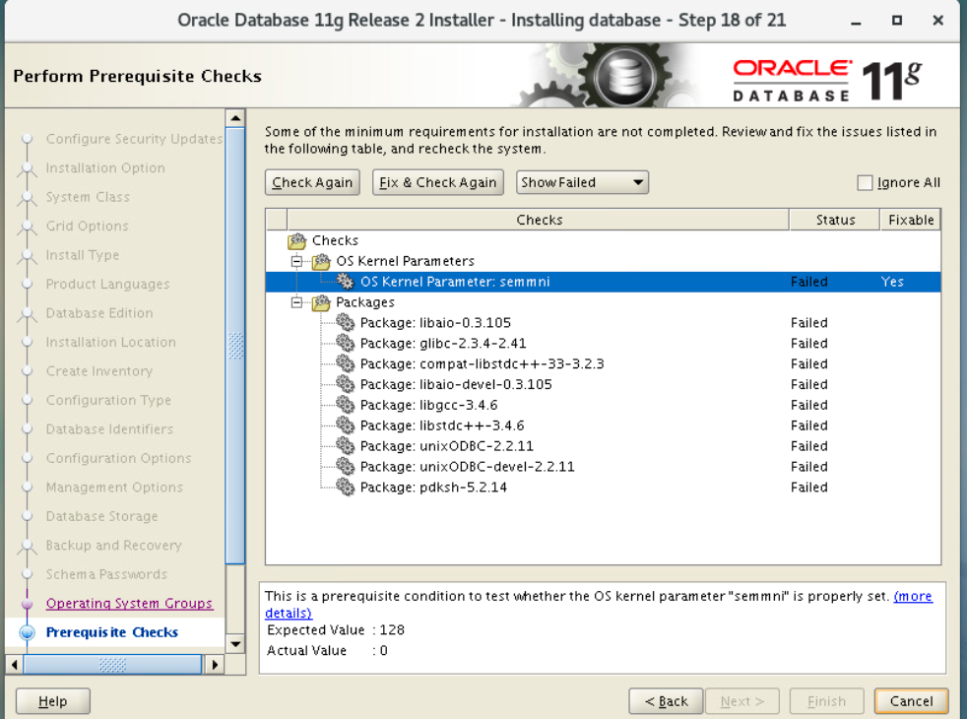Select row Package: libstdc++-3.4.6
967x719 pixels.
coord(603,425)
